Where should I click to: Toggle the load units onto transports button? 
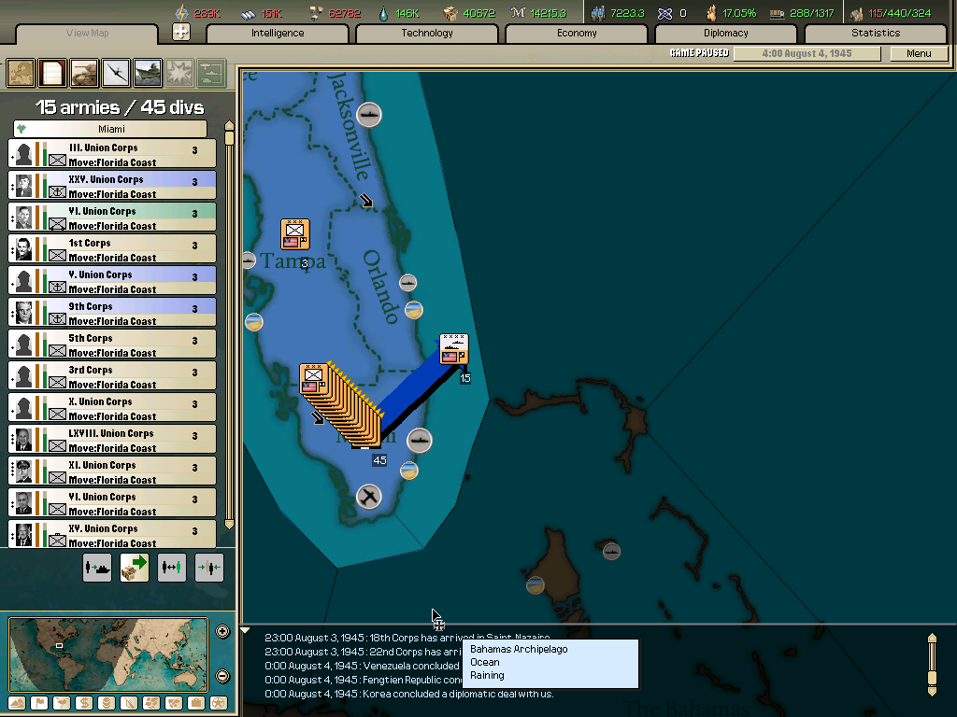pos(97,567)
